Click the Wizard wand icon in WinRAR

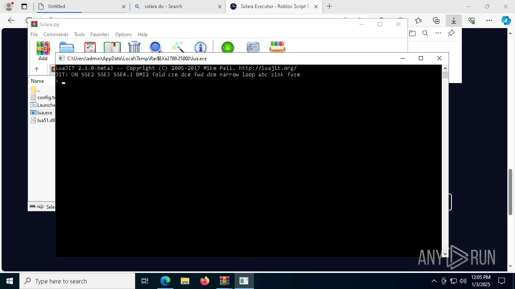click(178, 47)
